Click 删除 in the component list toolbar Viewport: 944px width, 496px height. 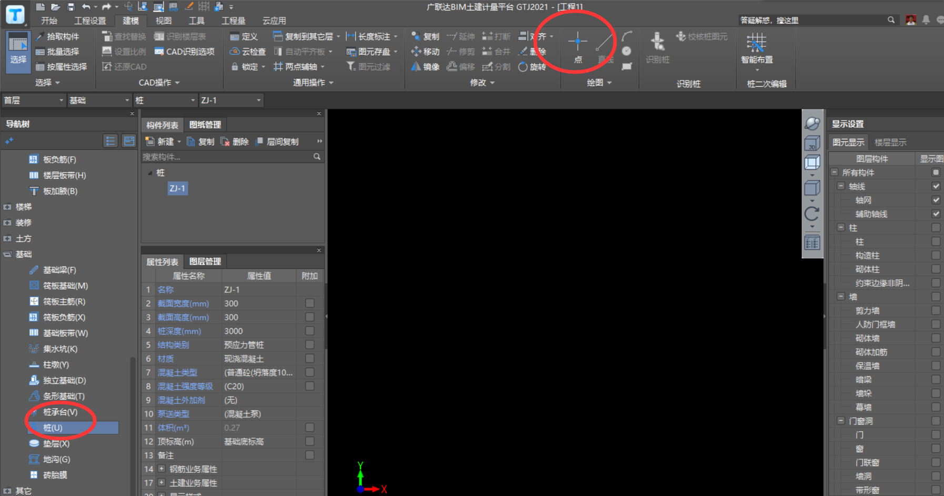coord(235,141)
